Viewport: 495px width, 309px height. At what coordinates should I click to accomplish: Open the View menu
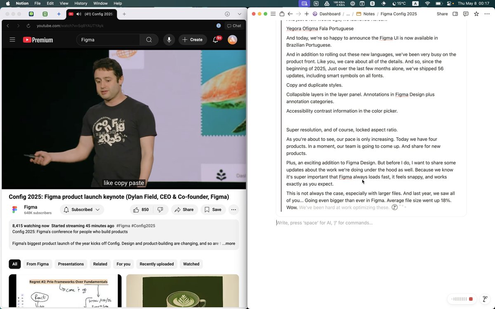(x=64, y=3)
